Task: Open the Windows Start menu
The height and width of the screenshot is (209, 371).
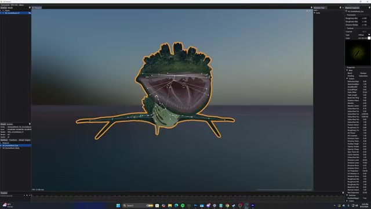Action: pos(118,206)
